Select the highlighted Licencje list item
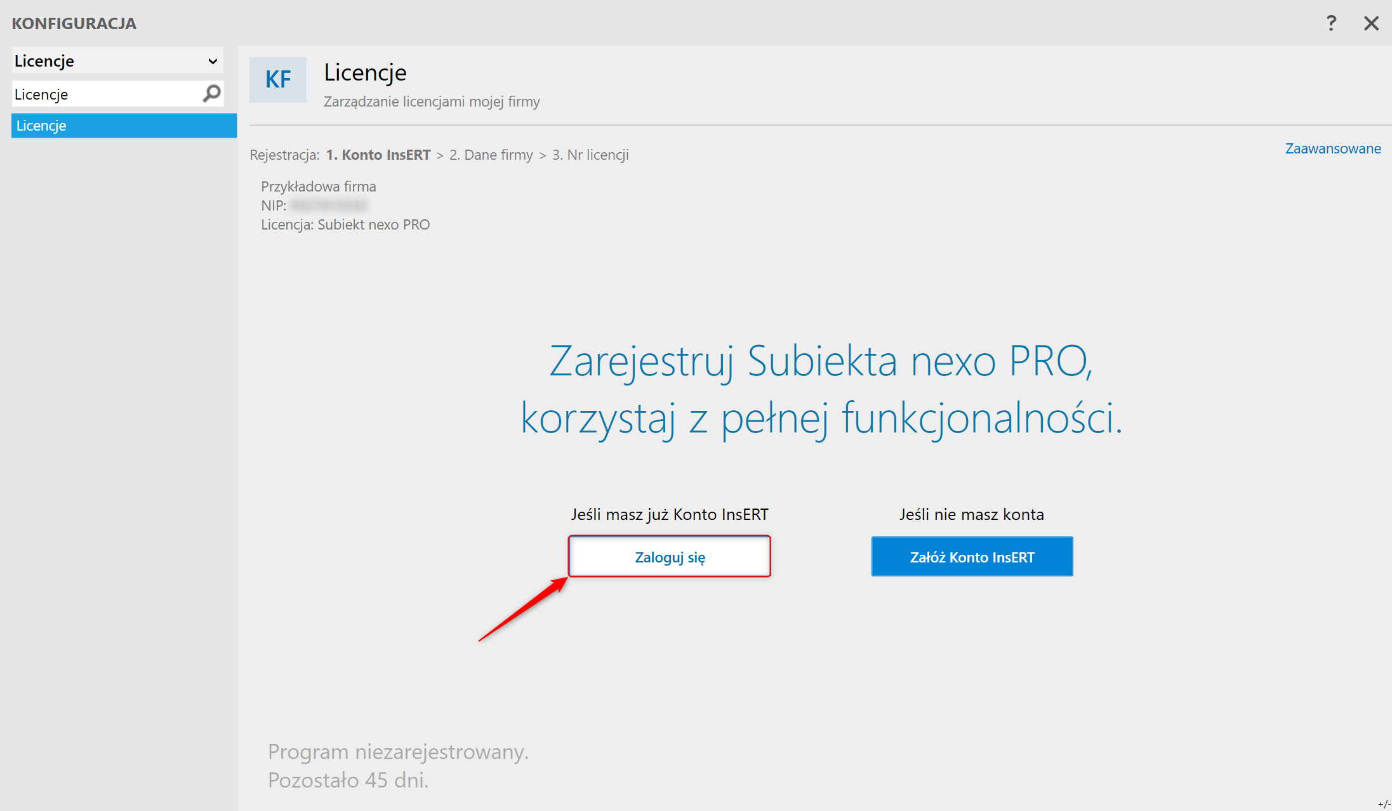 tap(124, 126)
